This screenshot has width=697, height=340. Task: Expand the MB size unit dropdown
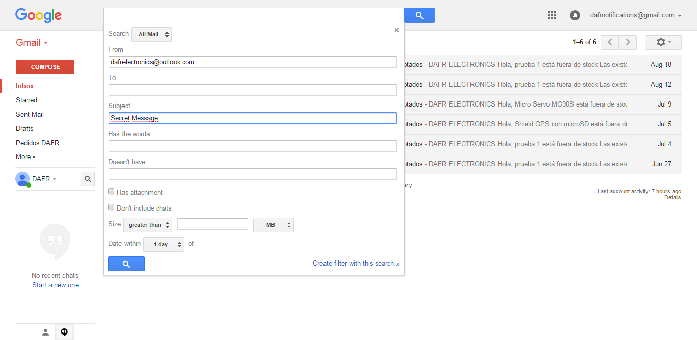point(273,225)
